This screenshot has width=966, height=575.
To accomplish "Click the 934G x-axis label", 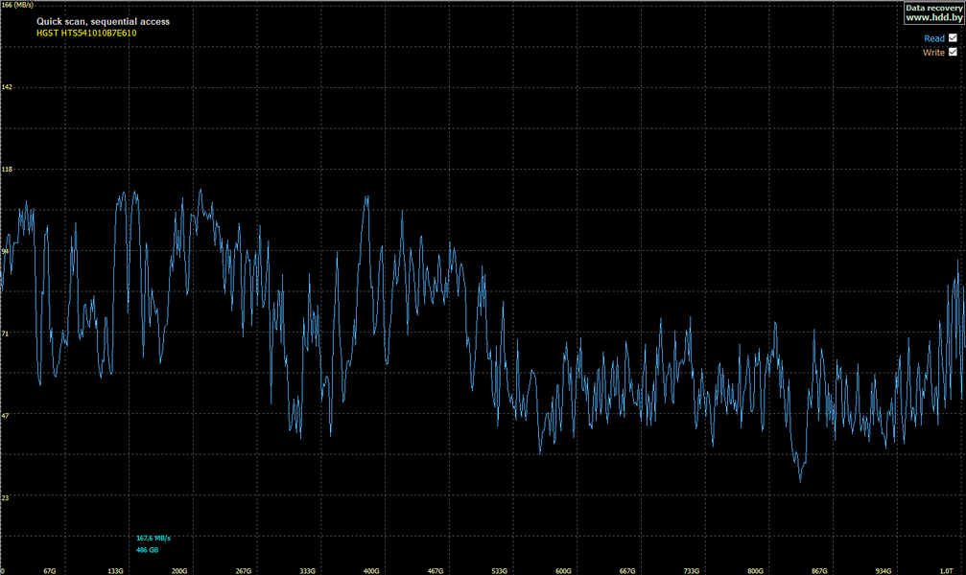I will tap(884, 571).
